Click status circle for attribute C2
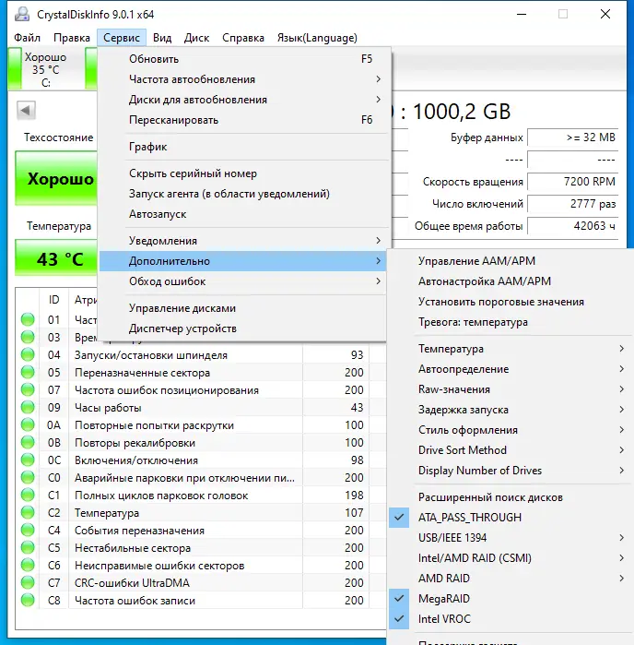The width and height of the screenshot is (634, 645). tap(28, 512)
